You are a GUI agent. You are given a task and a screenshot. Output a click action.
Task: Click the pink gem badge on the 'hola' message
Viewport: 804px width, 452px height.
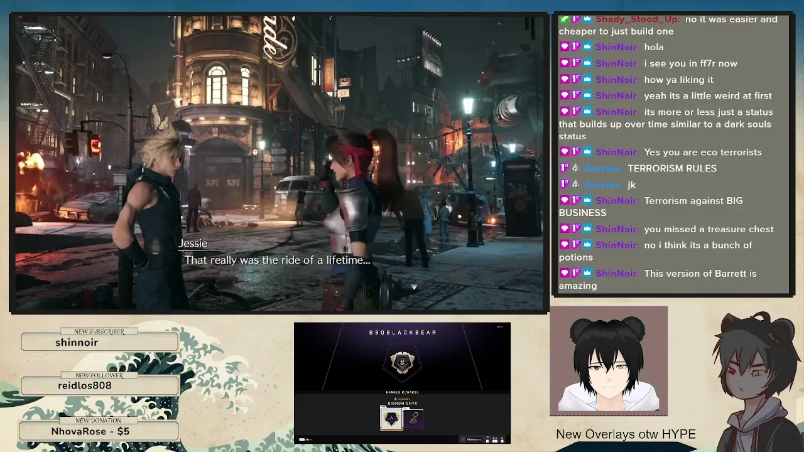click(564, 47)
